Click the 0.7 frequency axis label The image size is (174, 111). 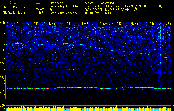coord(2,92)
